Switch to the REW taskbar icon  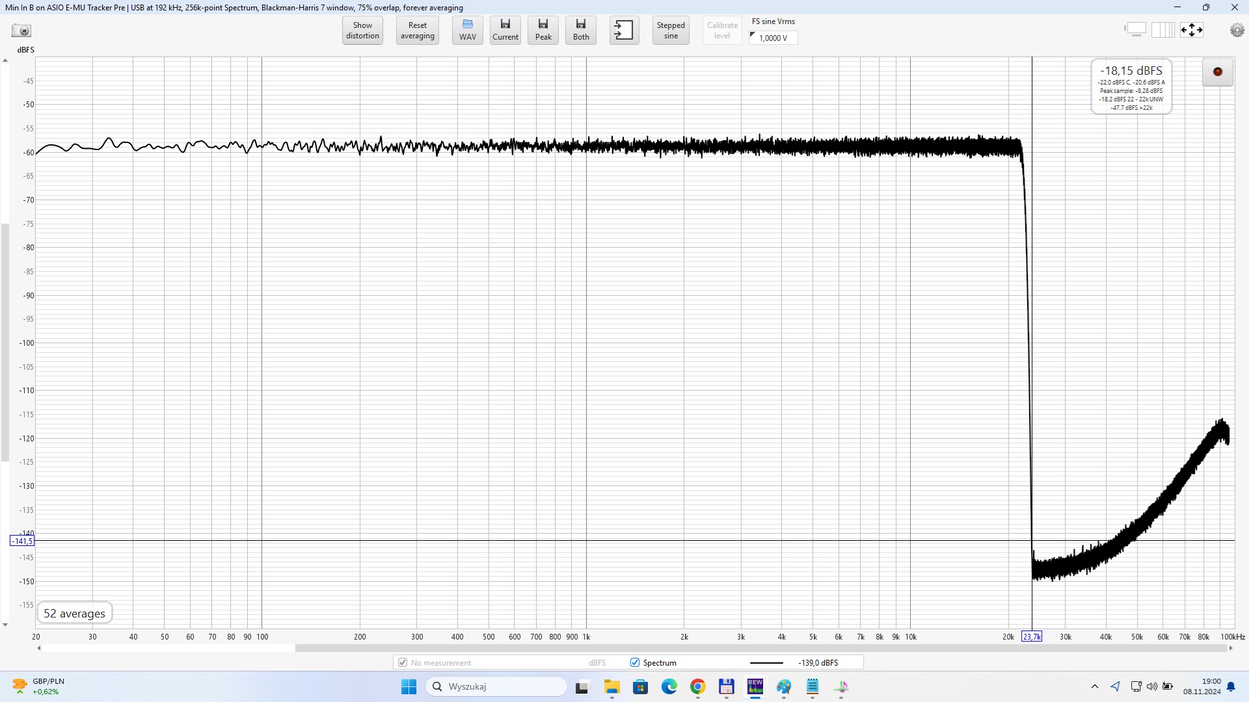pyautogui.click(x=755, y=686)
